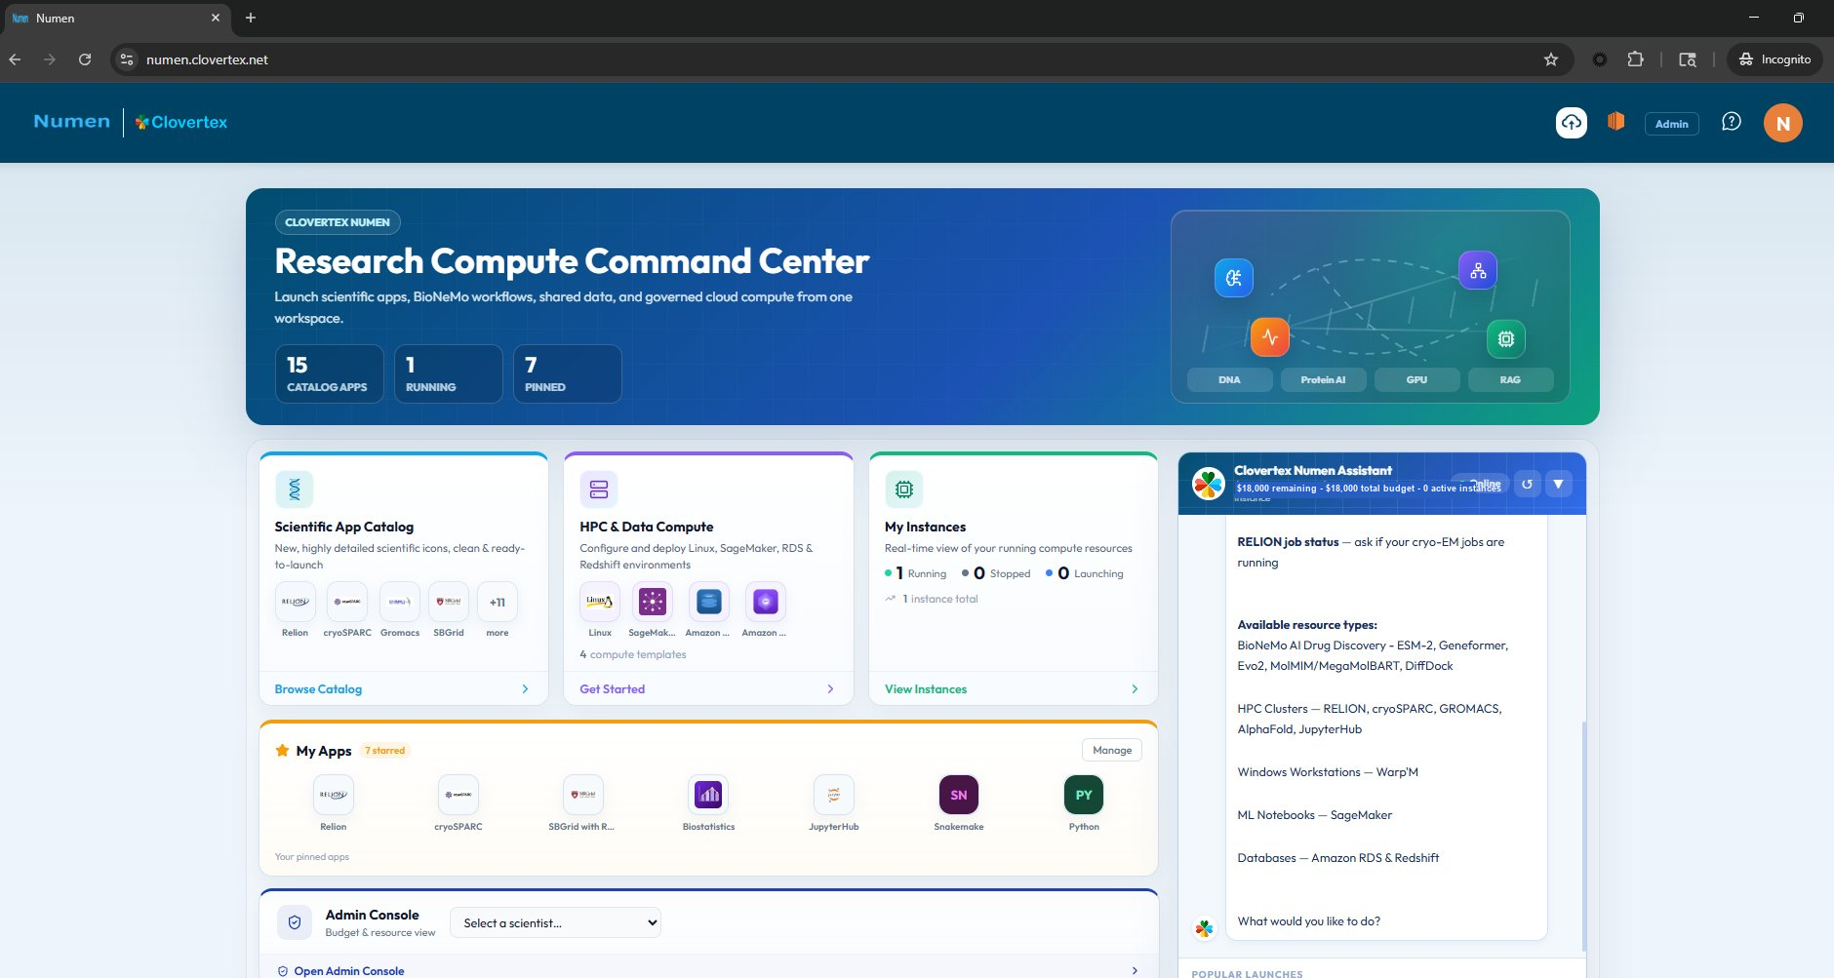The height and width of the screenshot is (978, 1834).
Task: Open the orange box icon in header
Action: 1616,121
